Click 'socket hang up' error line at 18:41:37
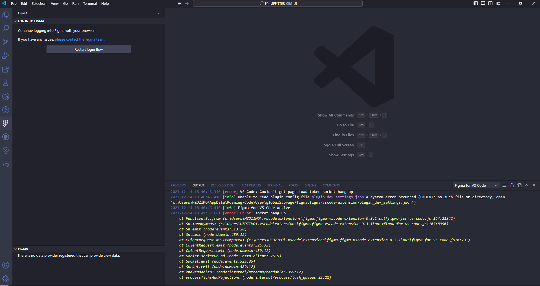This screenshot has height=286, width=540. pos(228,213)
